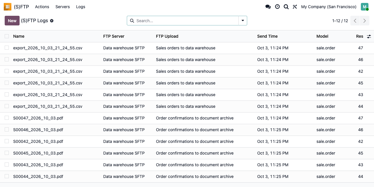Mark the S00045_2026_10_03.pdf row checkbox
374x187 pixels.
[7, 153]
